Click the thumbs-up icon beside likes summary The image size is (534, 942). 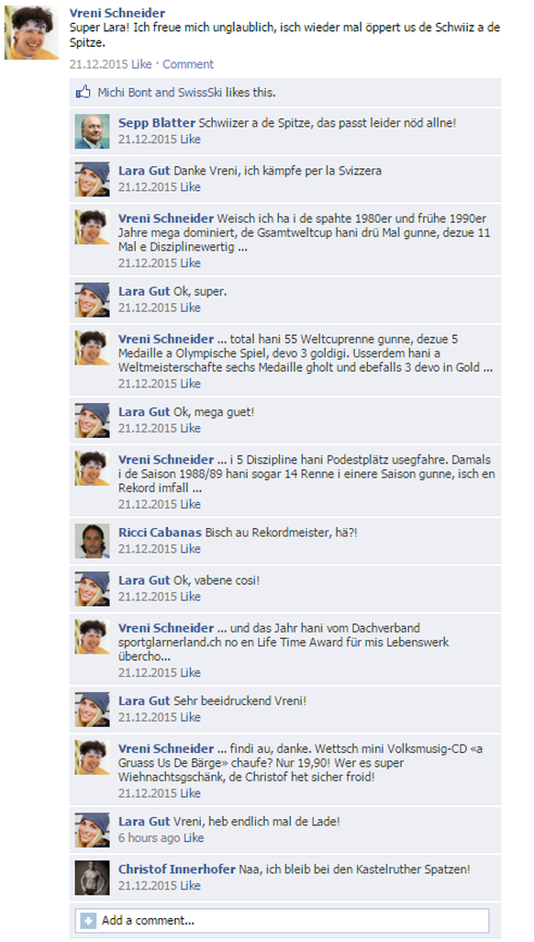pos(83,92)
